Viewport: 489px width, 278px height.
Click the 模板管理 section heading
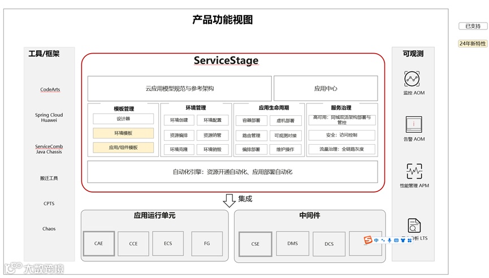click(124, 108)
